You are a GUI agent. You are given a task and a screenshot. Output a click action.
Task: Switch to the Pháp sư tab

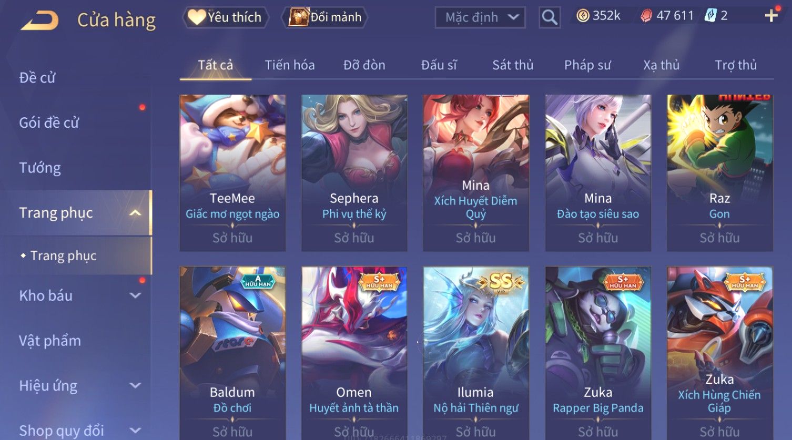587,65
